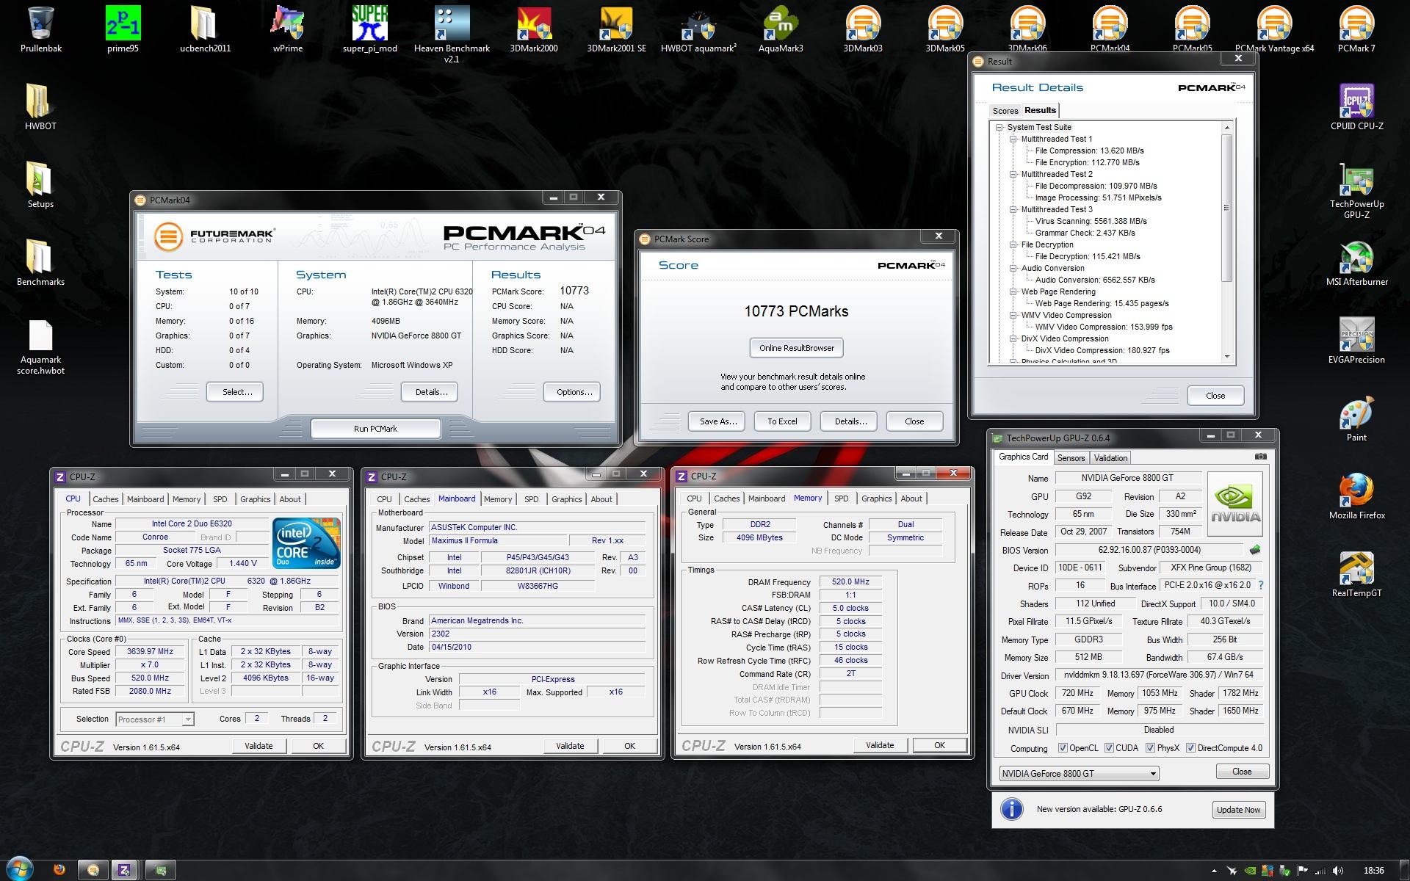
Task: Collapse System Test Suite tree node
Action: [999, 127]
